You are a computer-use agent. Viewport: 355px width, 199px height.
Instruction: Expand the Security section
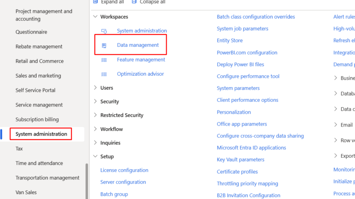click(x=95, y=101)
